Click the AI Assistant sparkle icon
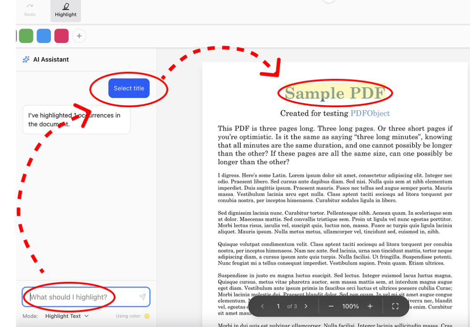Viewport: 470px width, 327px height. click(26, 59)
